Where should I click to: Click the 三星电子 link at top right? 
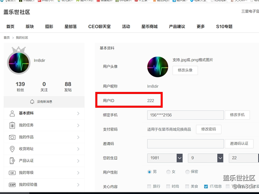250,12
